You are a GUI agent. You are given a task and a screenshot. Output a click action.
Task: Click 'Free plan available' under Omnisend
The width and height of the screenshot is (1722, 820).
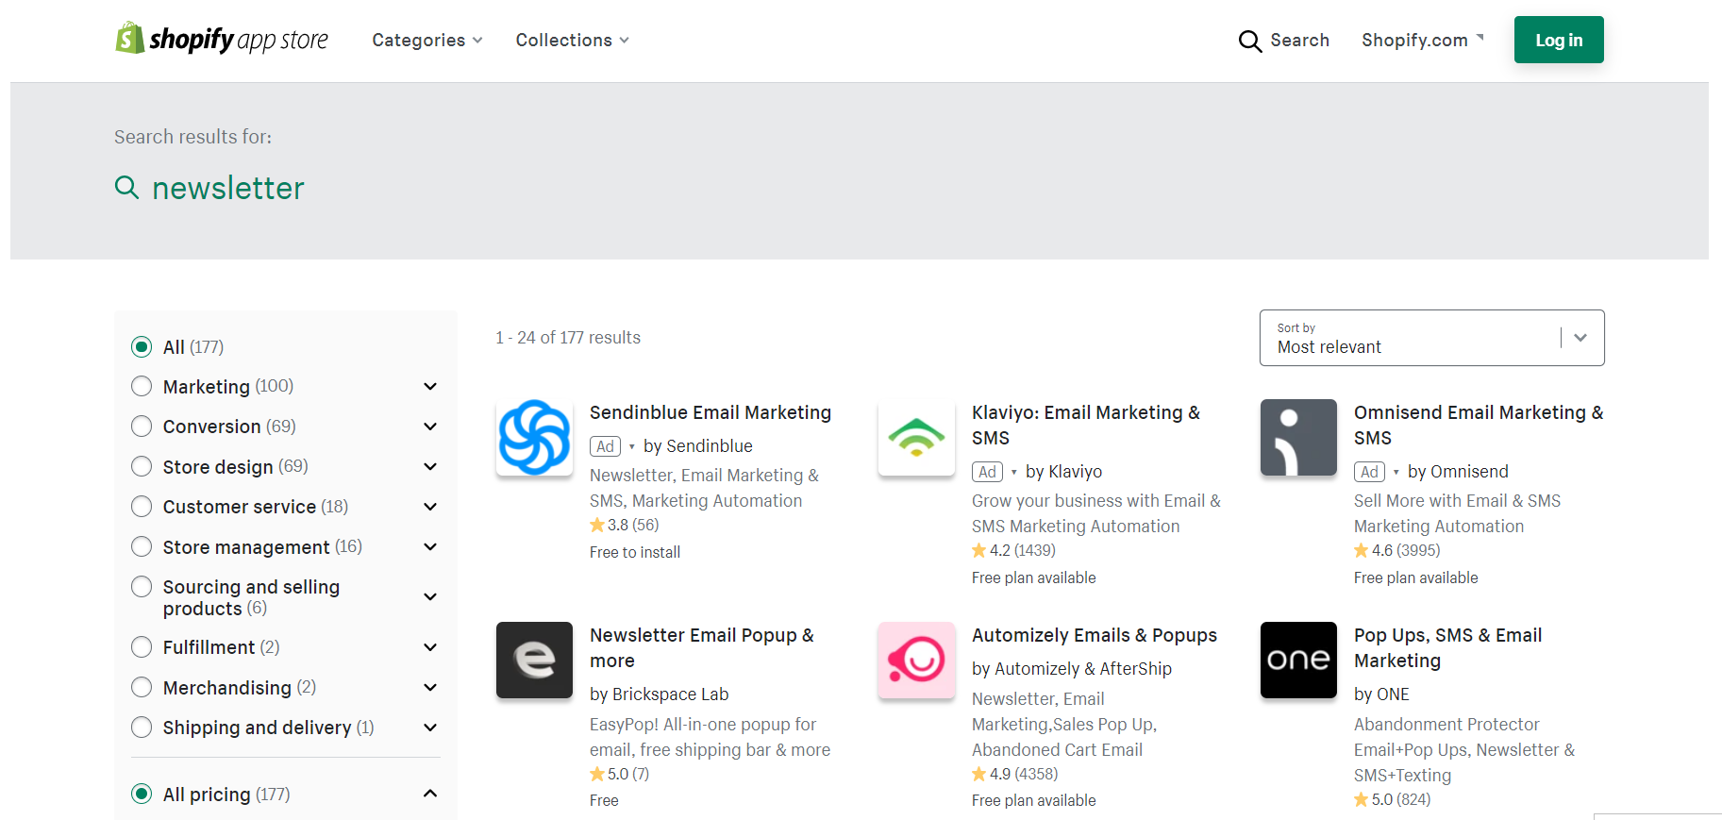[x=1416, y=577]
